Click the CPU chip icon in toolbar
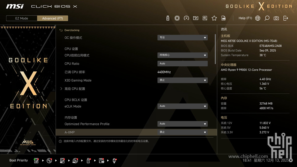Viewport: 297px width, 167px height. 177,18
